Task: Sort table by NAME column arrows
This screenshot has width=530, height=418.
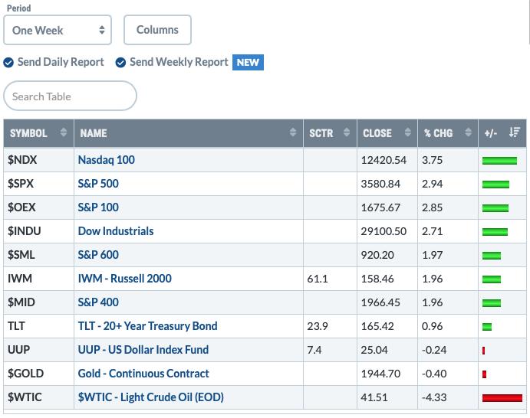Action: (x=293, y=132)
